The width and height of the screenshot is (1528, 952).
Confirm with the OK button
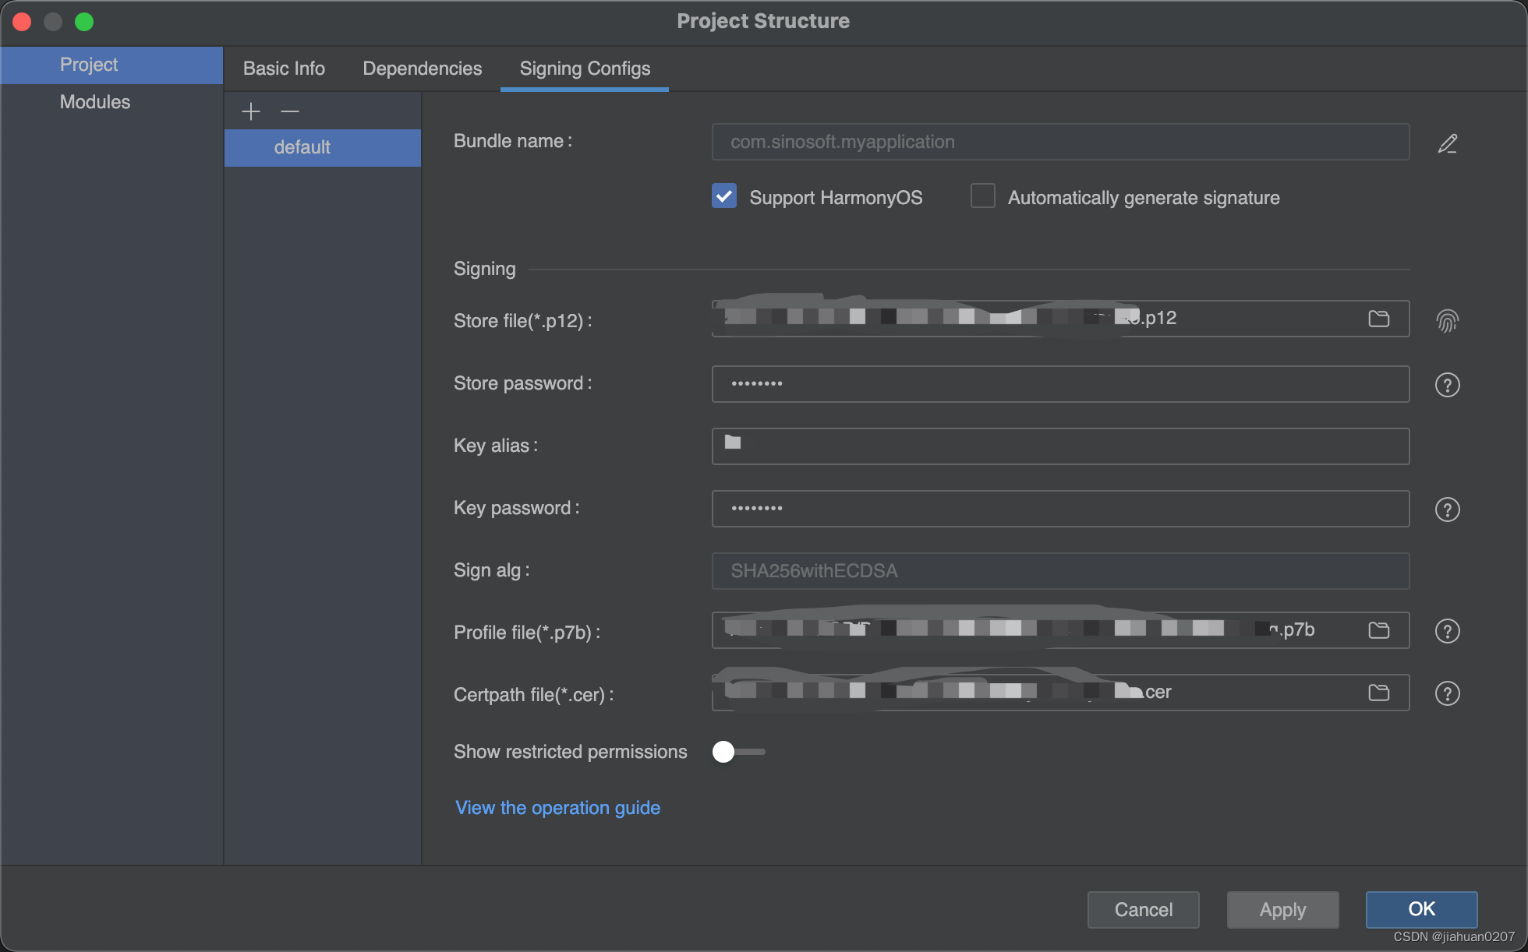[x=1422, y=909]
